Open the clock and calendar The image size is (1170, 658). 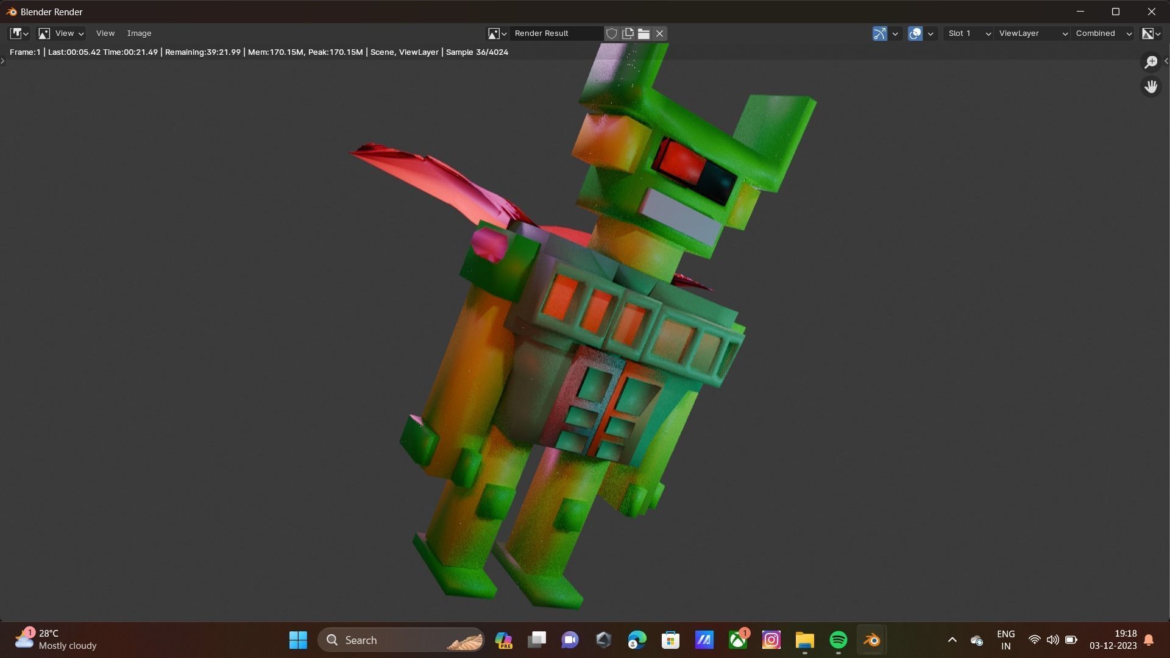[1113, 640]
